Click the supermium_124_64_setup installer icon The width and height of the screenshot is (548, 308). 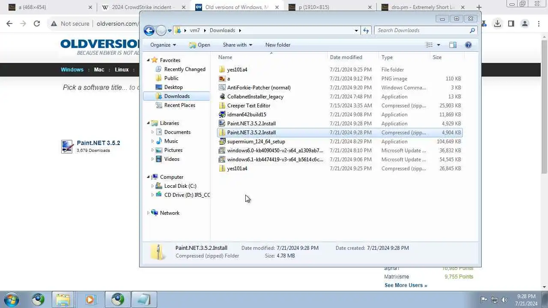tap(222, 142)
